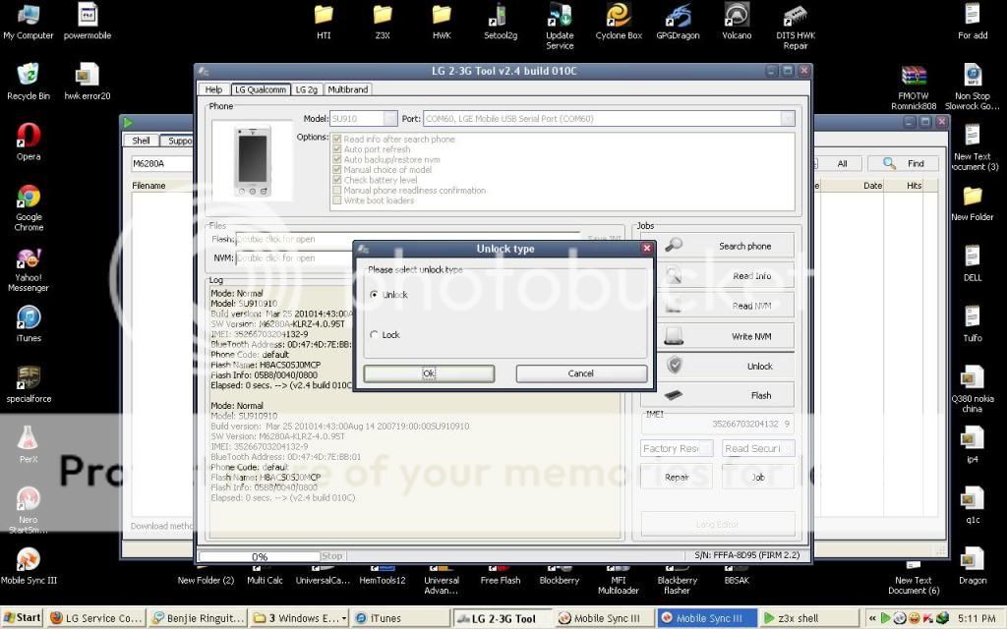Close the Unlock type dialog
Screen dimensions: 1007x629
click(x=647, y=248)
